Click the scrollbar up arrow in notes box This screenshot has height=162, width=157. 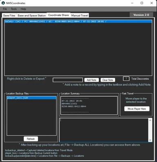tap(150, 120)
